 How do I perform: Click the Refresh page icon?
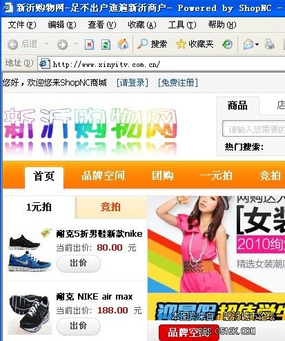pos(106,44)
